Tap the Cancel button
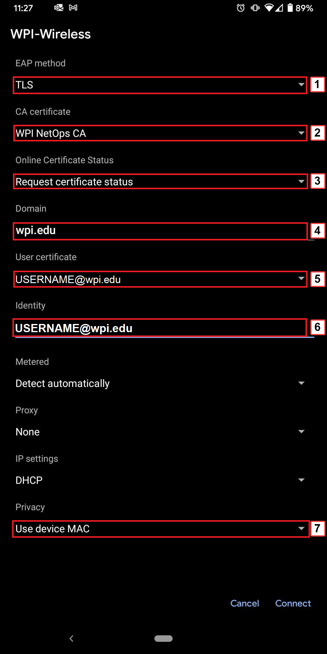 [x=245, y=603]
